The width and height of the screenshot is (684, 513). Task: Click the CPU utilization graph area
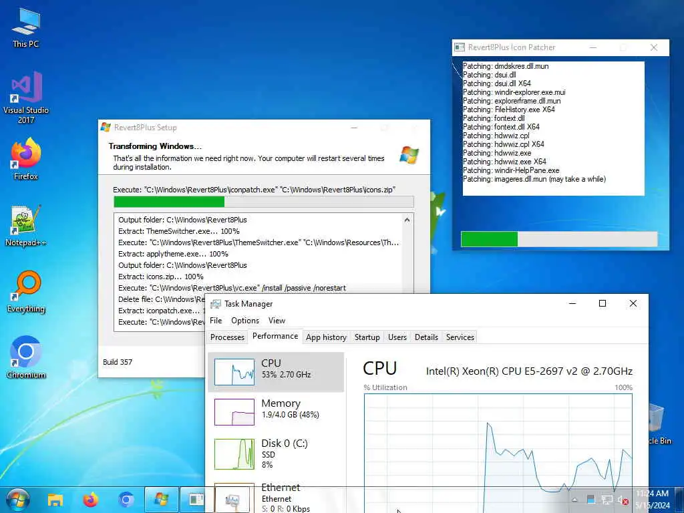point(498,453)
